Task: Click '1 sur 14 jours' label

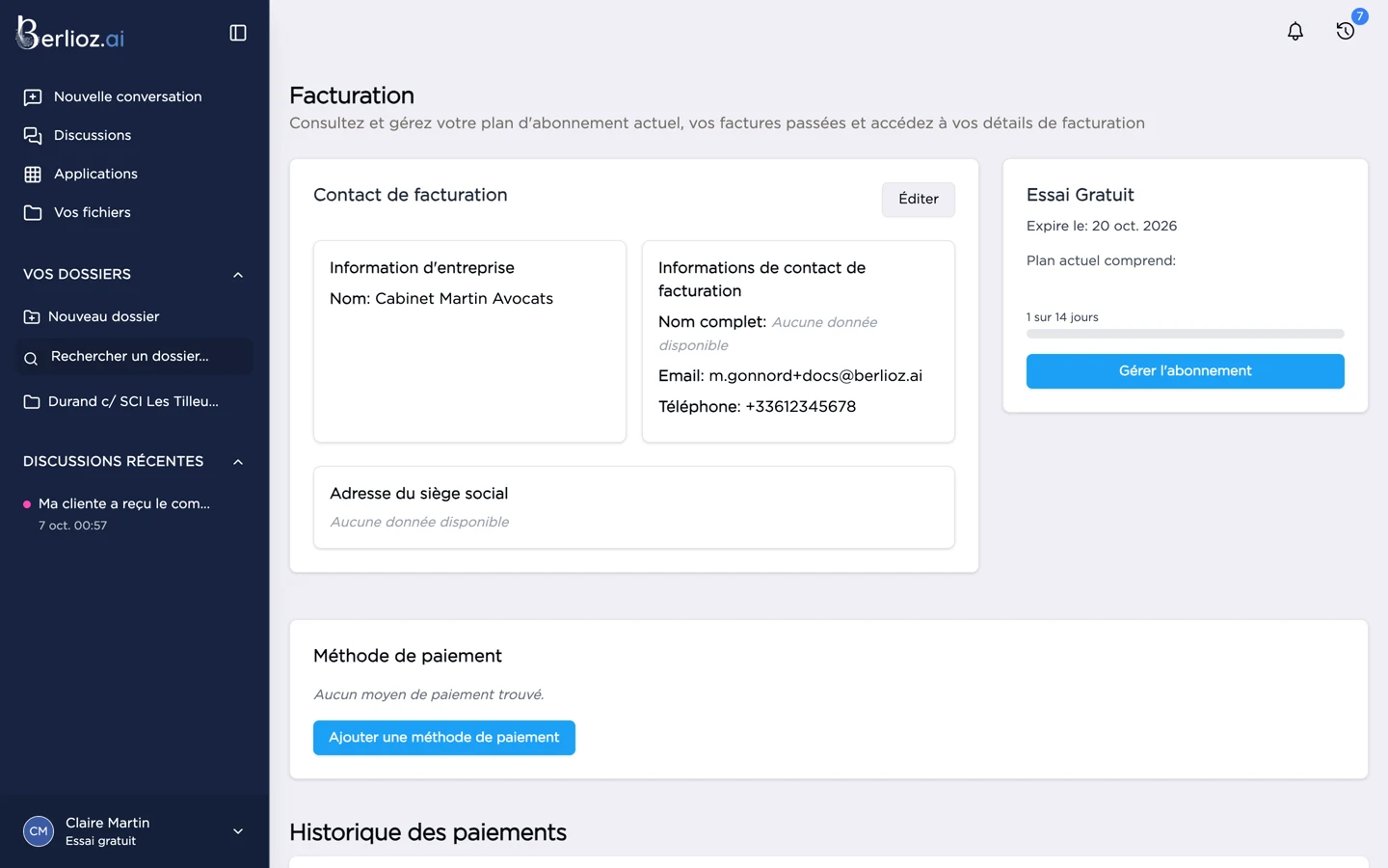Action: [x=1062, y=317]
